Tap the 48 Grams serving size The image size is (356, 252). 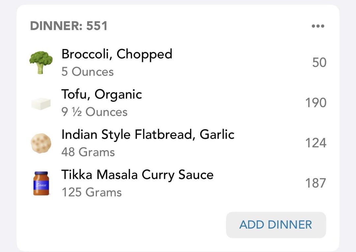pyautogui.click(x=88, y=152)
